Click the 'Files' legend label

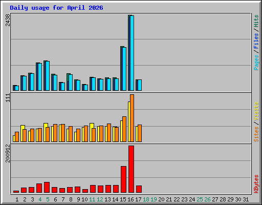point(256,41)
